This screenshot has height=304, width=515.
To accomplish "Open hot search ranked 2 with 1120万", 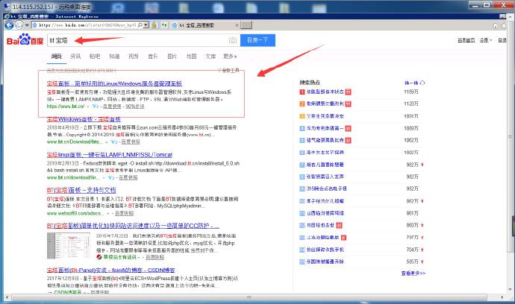I will (x=325, y=104).
